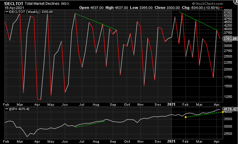Close the chart image with X button
Screen dimensions: 238x144
click(236, 1)
